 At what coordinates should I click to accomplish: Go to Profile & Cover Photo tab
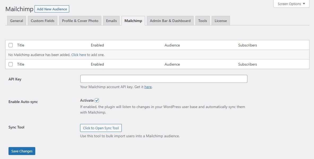pos(80,21)
